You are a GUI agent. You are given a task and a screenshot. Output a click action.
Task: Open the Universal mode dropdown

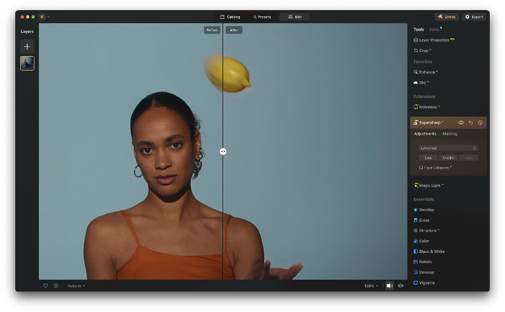(x=448, y=148)
